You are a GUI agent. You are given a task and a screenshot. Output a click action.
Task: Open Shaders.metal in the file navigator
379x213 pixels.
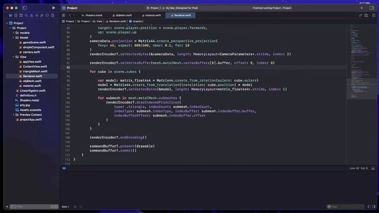click(27, 101)
